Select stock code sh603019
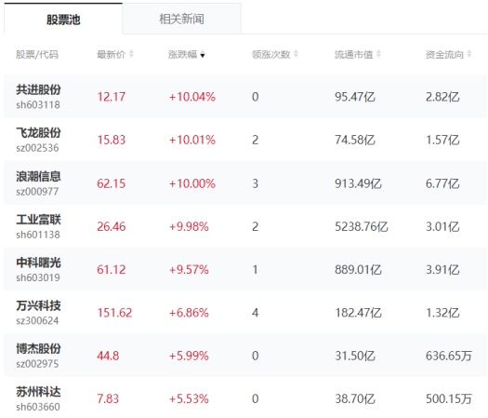Image resolution: width=488 pixels, height=418 pixels. point(38,277)
